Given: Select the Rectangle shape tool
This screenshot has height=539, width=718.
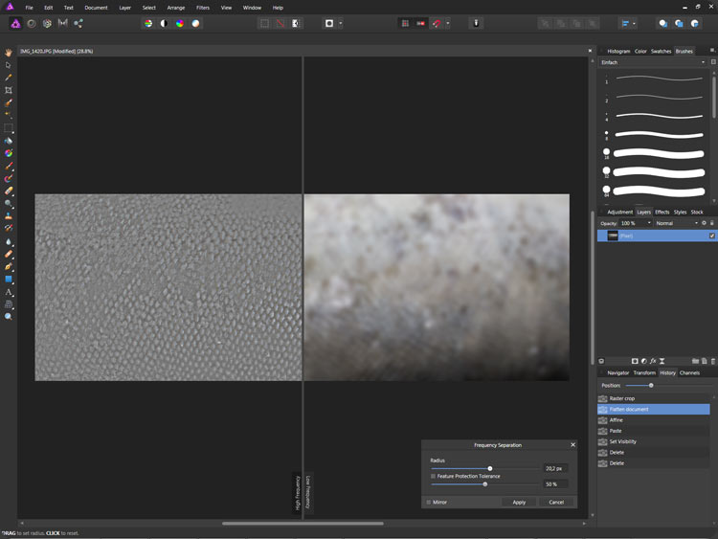Looking at the screenshot, I should point(9,280).
